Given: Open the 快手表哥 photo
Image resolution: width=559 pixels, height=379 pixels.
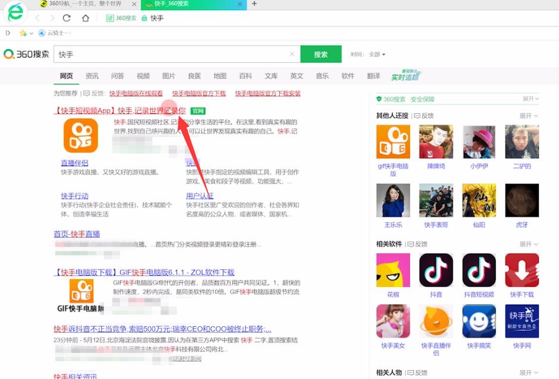Looking at the screenshot, I should coord(436,200).
